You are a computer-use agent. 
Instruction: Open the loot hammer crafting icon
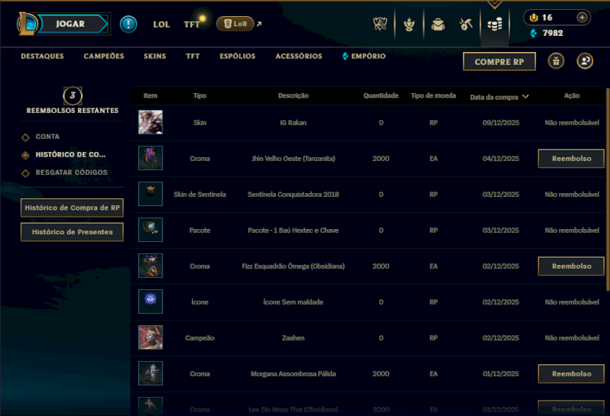tap(466, 24)
